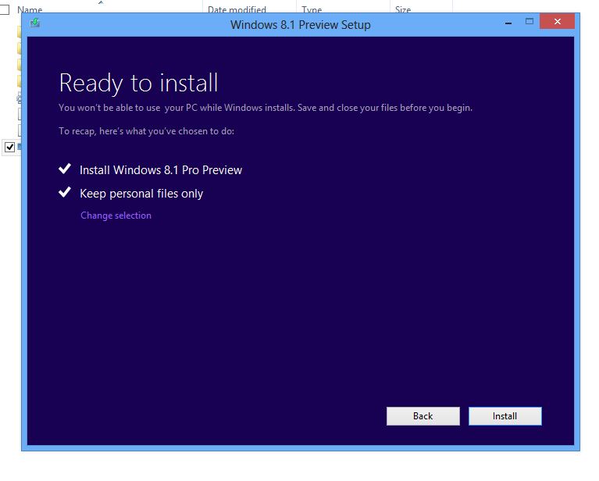This screenshot has height=481, width=599.
Task: Uncheck the ticked checkbox of the selected file row
Action: tap(9, 147)
